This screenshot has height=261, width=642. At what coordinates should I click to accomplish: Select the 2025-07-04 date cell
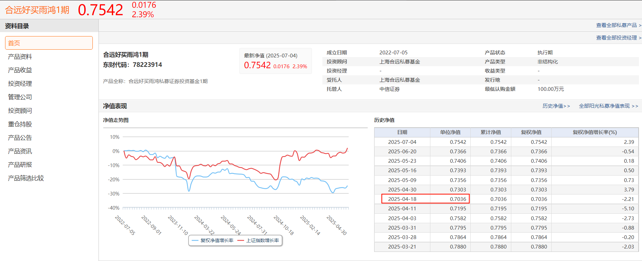coord(402,142)
